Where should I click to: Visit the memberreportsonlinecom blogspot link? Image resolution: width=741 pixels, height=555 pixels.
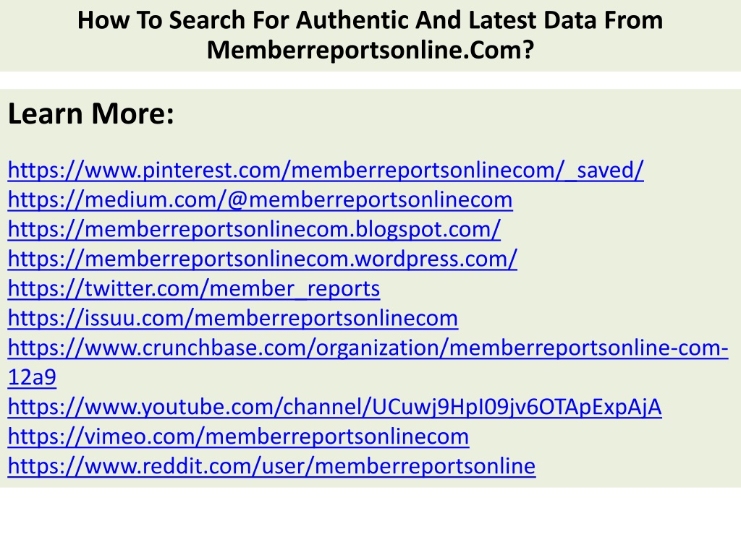(254, 229)
